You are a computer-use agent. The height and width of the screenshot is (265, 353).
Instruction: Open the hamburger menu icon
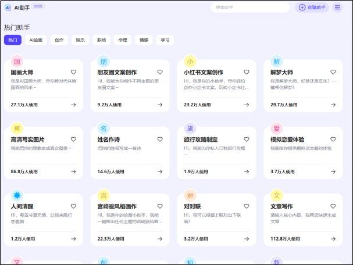337,8
